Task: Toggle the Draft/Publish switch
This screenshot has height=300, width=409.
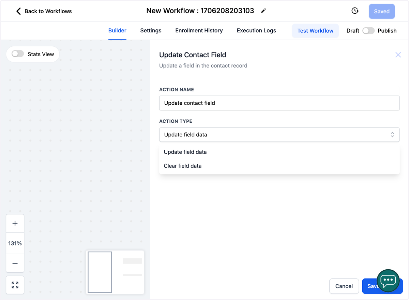Action: pos(368,31)
